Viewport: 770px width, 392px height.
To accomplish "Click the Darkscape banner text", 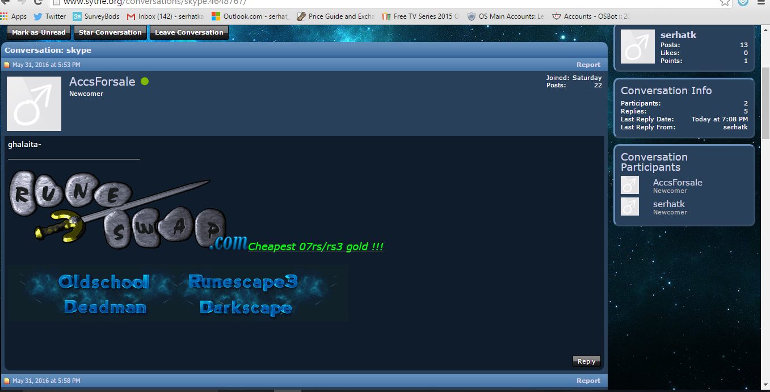I will [x=246, y=307].
